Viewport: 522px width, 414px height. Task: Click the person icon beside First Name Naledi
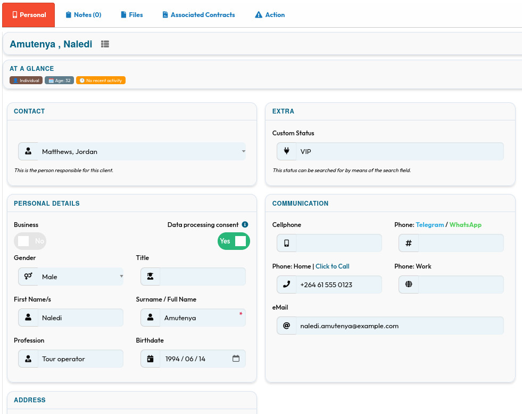pos(28,318)
